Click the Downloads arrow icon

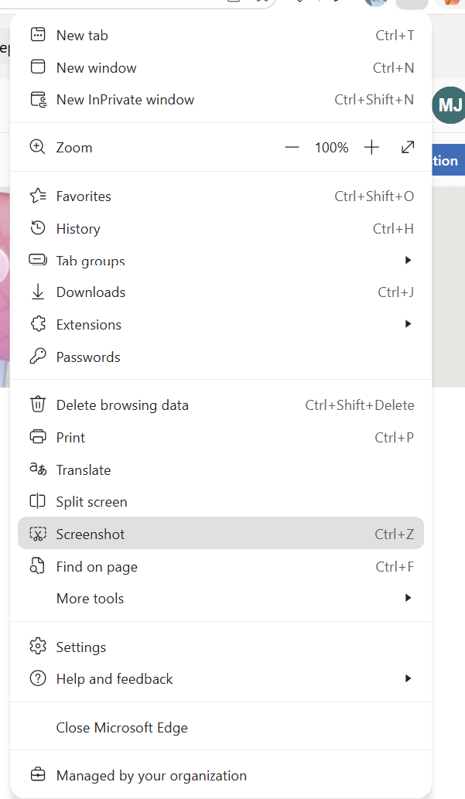pyautogui.click(x=38, y=292)
